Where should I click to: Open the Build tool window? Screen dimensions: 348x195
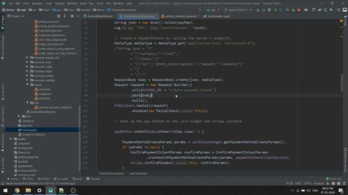pyautogui.click(x=77, y=179)
